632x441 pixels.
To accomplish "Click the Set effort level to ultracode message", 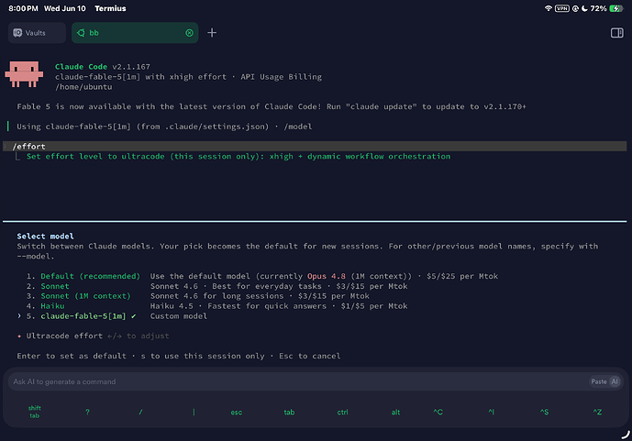I will click(238, 156).
